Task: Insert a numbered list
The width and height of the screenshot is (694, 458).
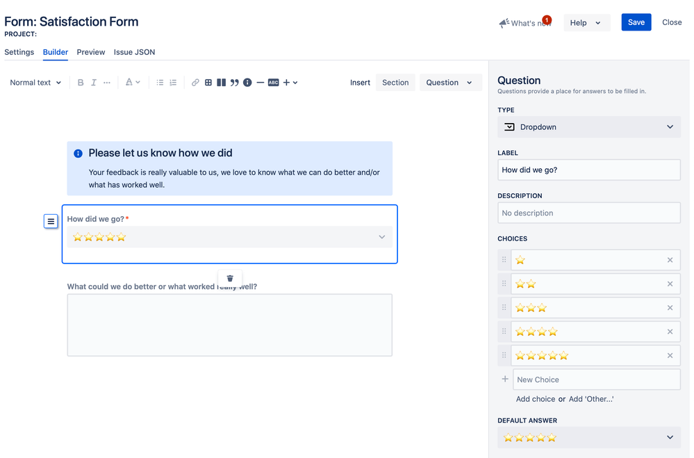Action: [x=174, y=82]
